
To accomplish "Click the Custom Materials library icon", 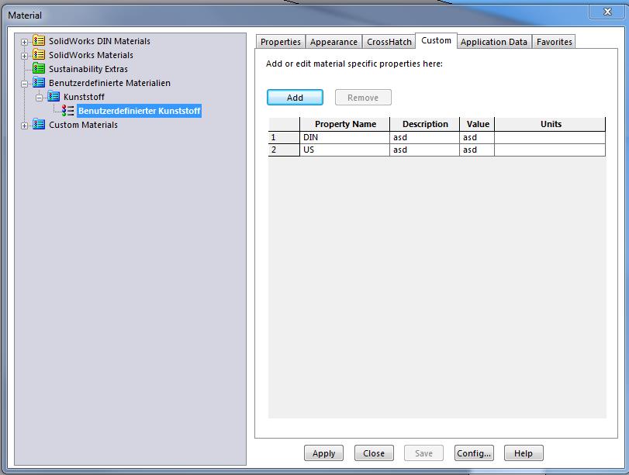I will (39, 125).
